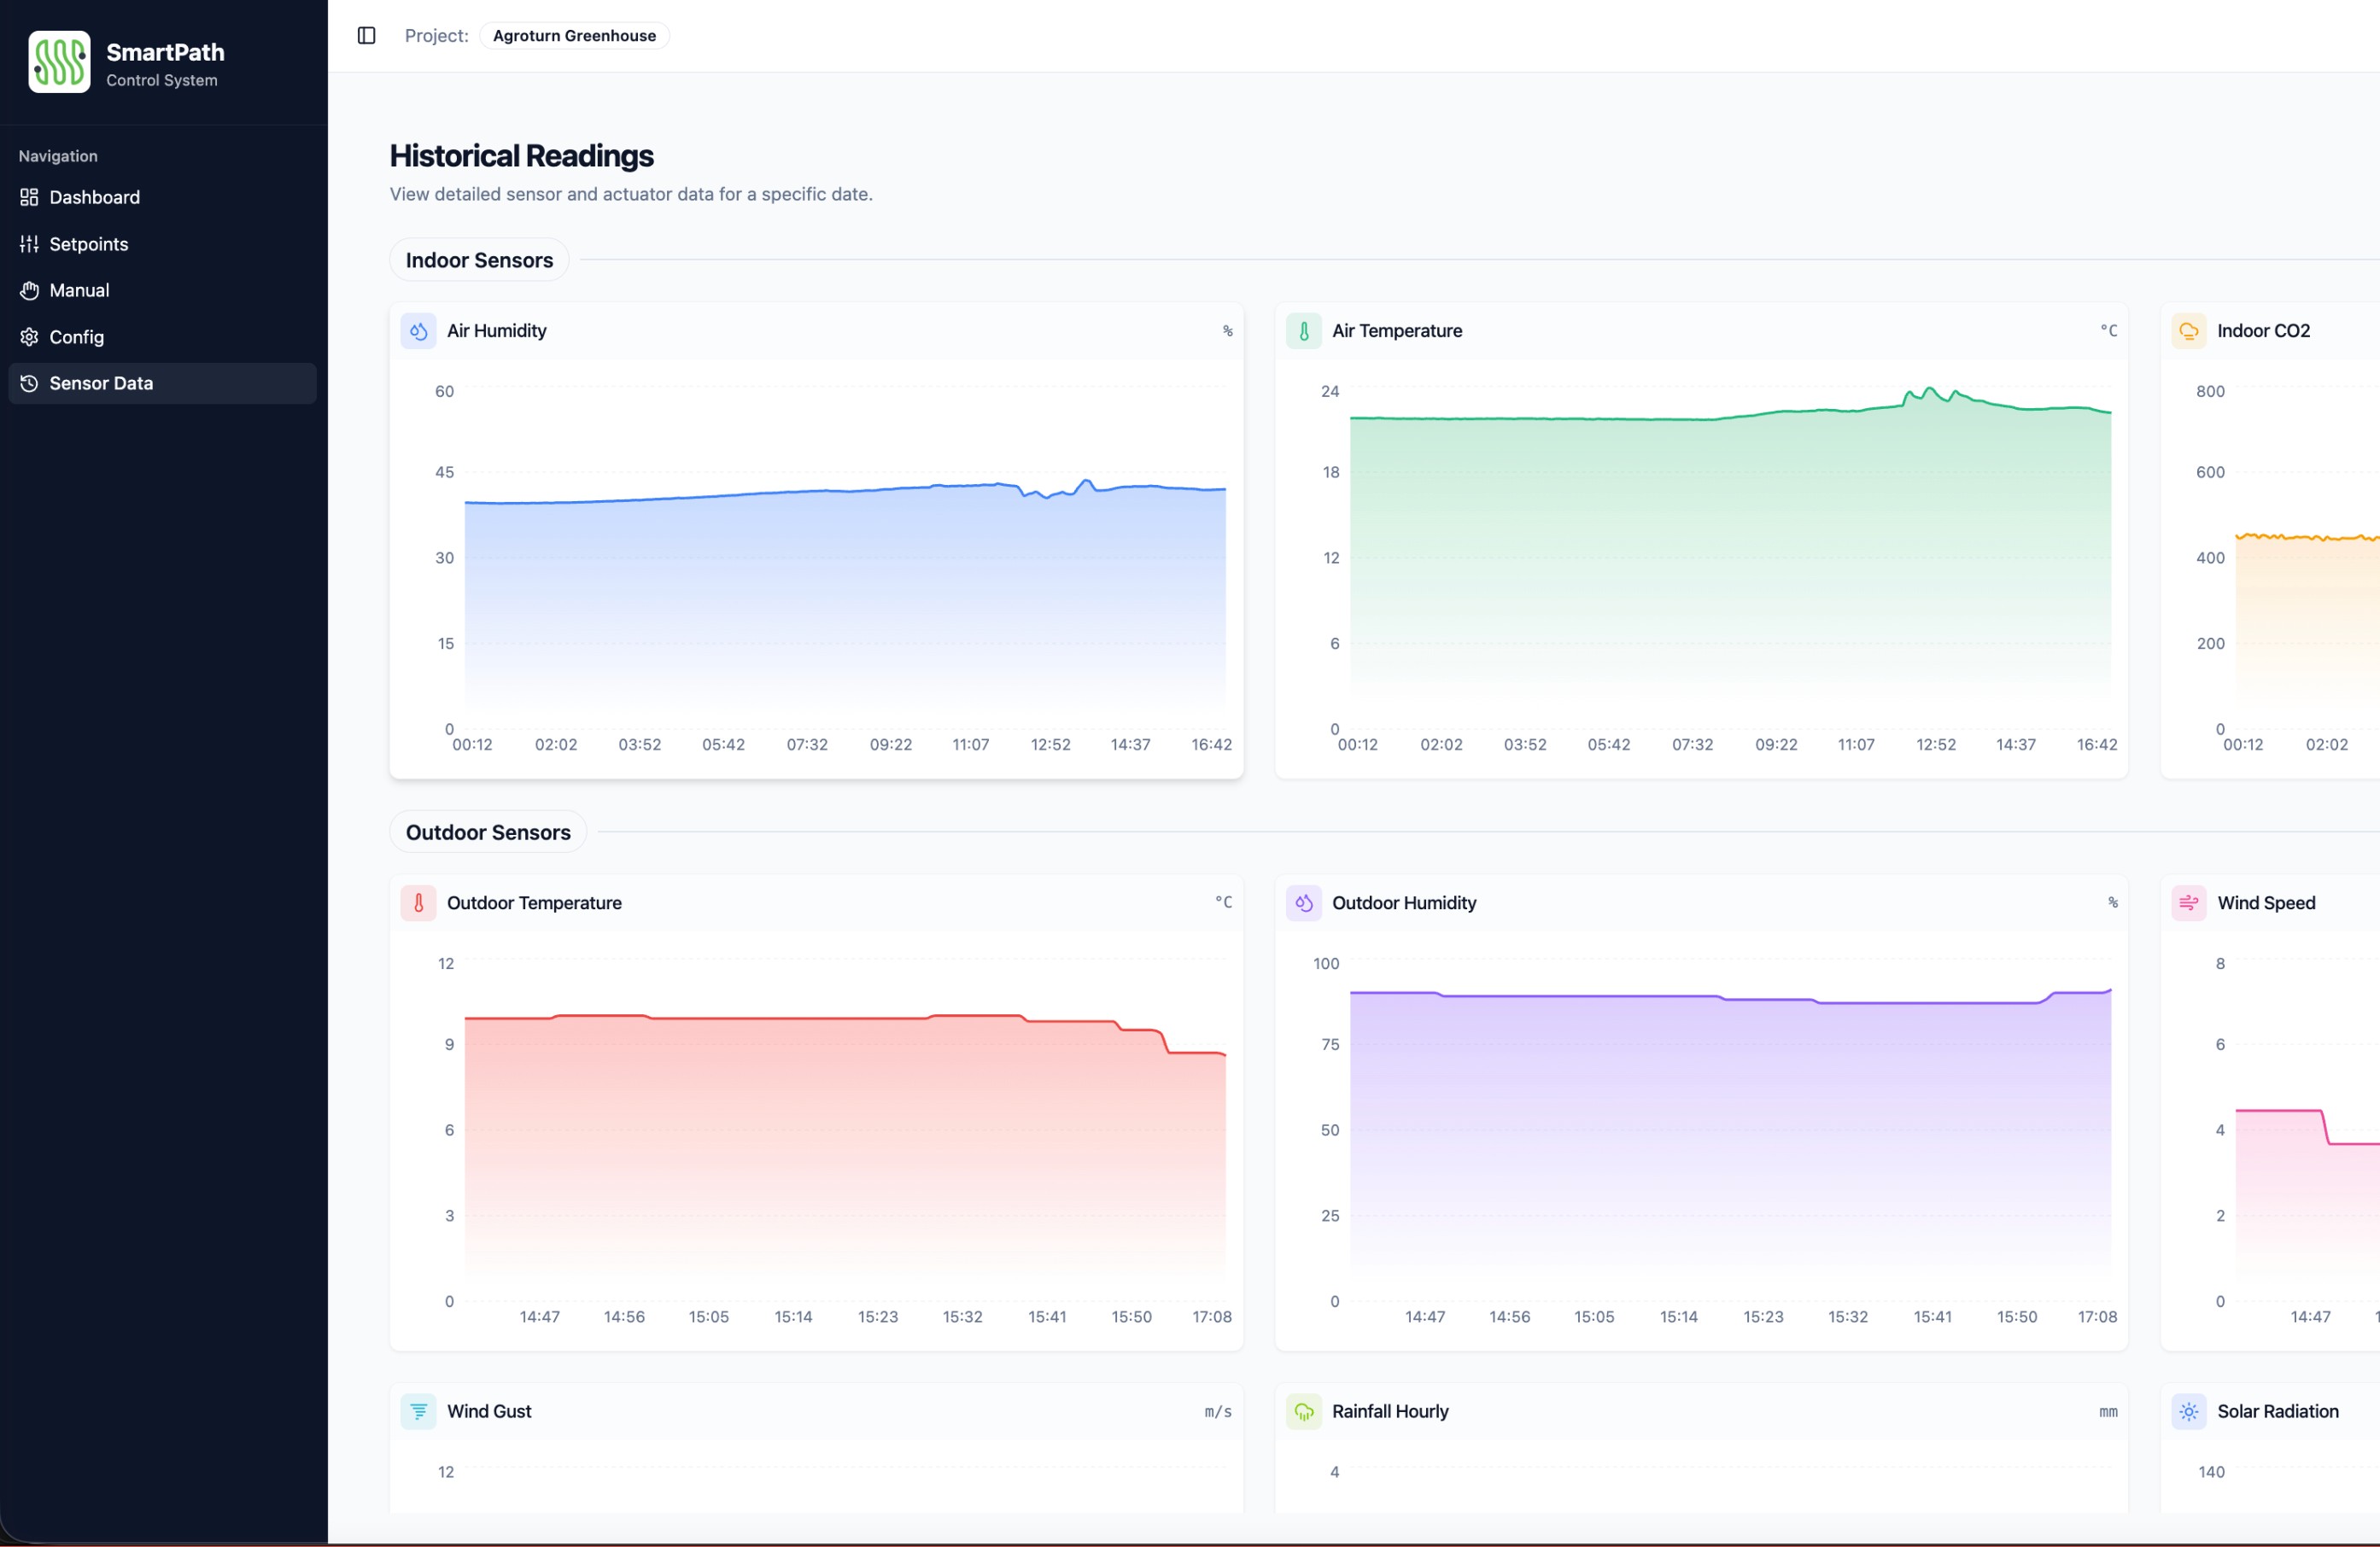Click the Air Temperature thermometer icon
This screenshot has width=2380, height=1547.
coord(1303,331)
